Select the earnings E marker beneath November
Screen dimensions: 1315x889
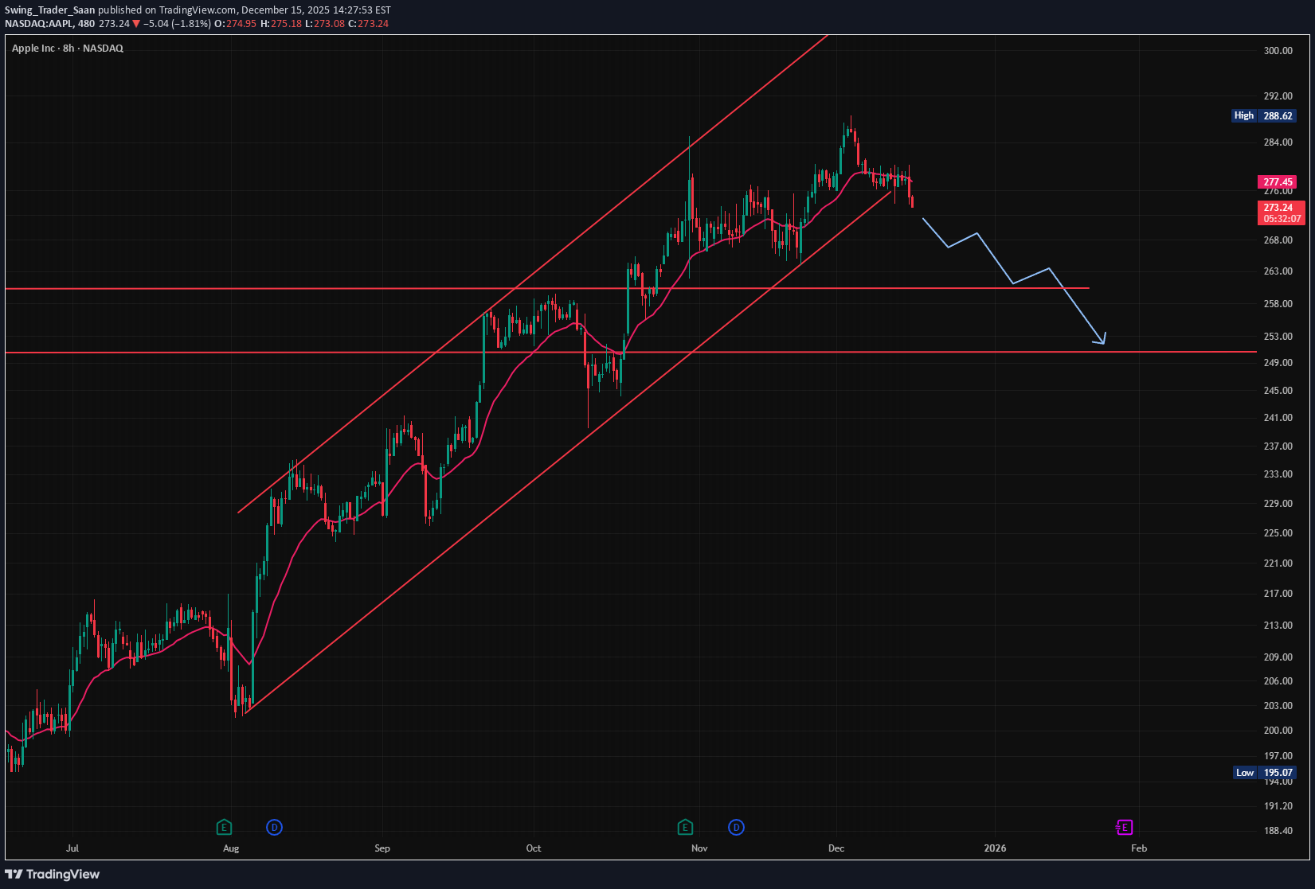(x=684, y=828)
